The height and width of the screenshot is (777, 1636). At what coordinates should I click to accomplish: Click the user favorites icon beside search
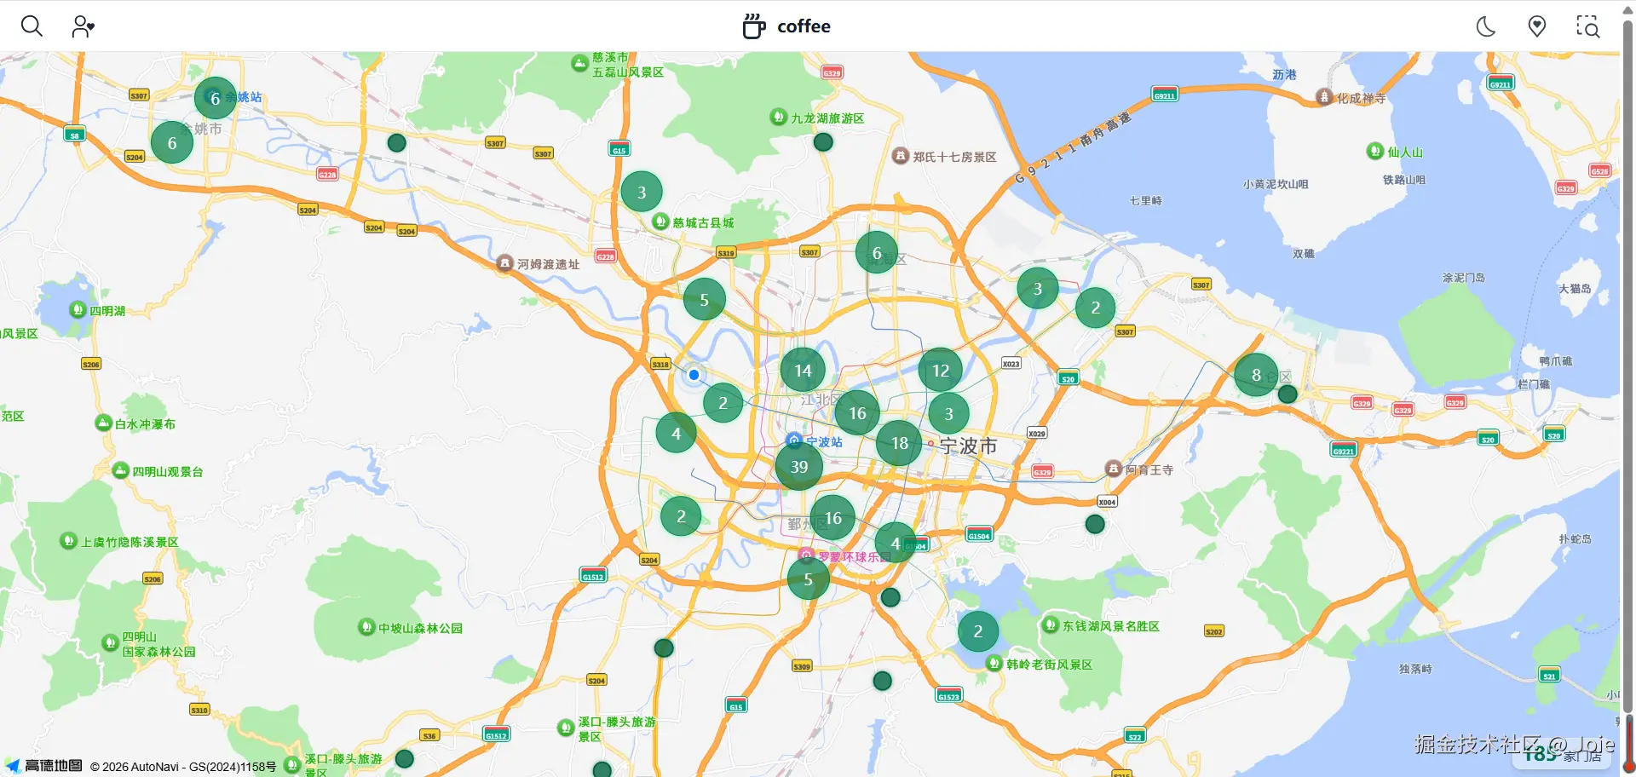pyautogui.click(x=82, y=26)
